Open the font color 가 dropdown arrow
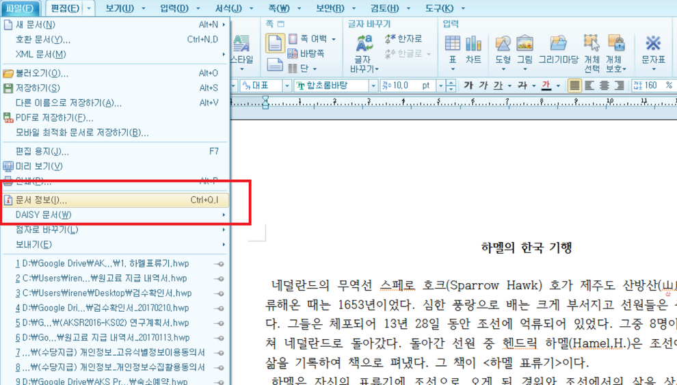 (558, 85)
